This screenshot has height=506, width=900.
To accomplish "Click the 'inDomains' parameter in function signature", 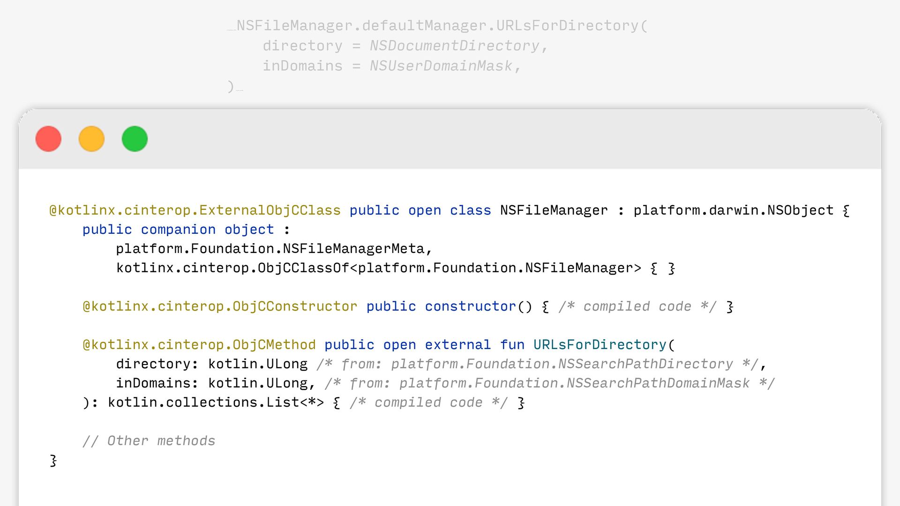I will tap(153, 383).
